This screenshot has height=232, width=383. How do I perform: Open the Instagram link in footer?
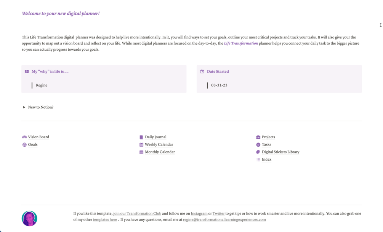tap(199, 214)
